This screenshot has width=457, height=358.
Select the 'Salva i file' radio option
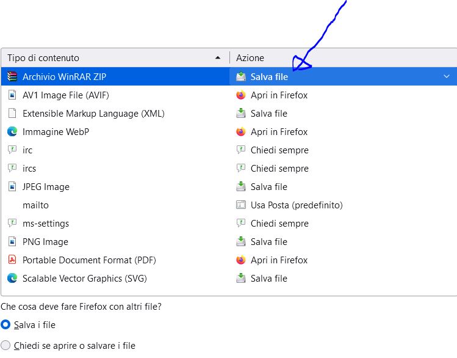[x=5, y=324]
